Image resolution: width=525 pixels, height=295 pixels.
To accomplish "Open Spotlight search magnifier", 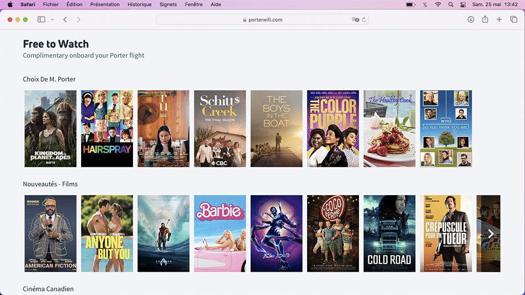I will (x=451, y=5).
